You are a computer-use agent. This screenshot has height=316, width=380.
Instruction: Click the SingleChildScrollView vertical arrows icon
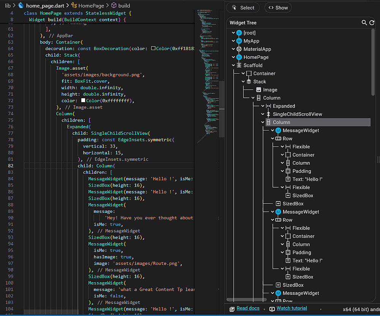pos(268,114)
